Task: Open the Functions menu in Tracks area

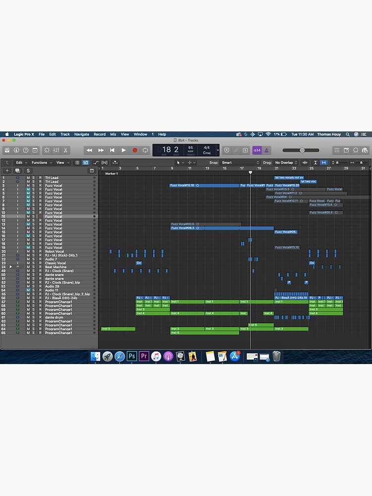Action: tap(40, 163)
